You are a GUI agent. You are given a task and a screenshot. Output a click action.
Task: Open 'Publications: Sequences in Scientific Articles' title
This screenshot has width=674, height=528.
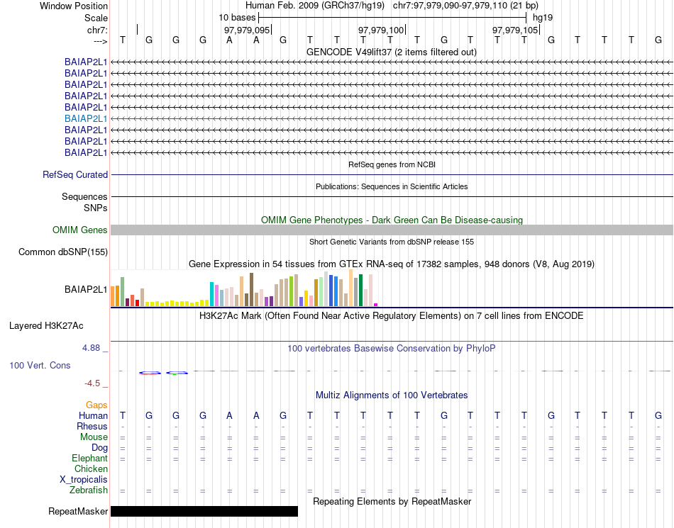(392, 186)
